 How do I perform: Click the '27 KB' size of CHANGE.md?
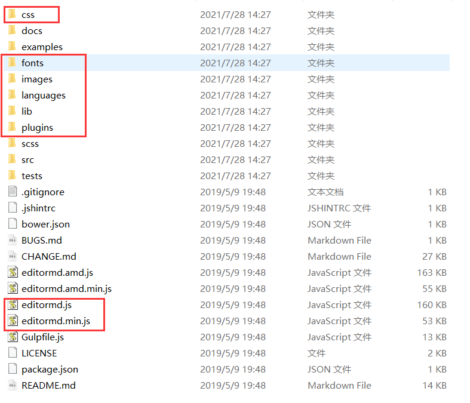coord(434,257)
